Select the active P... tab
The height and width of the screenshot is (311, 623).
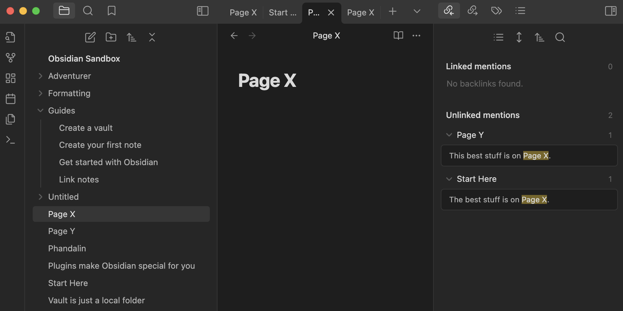(314, 13)
